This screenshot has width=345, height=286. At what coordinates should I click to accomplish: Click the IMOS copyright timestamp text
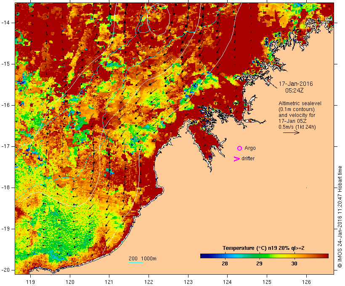coord(340,217)
